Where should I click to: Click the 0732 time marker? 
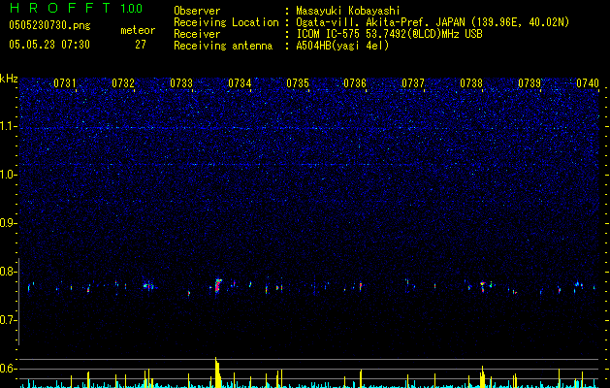tap(123, 83)
